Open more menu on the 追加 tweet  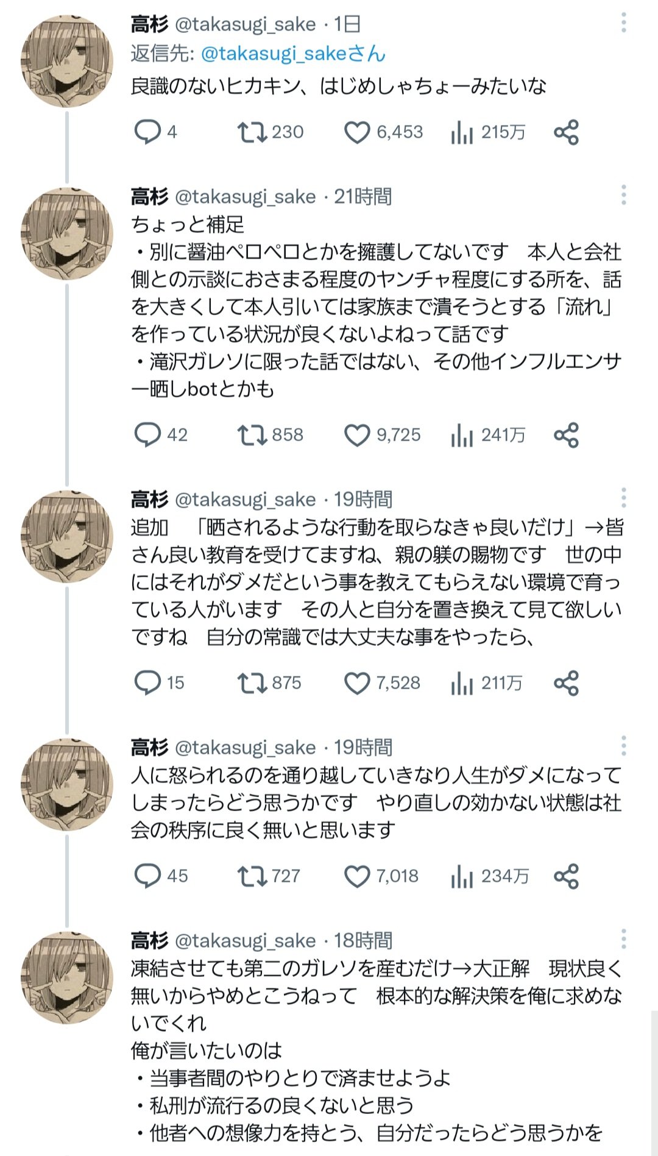click(x=623, y=498)
